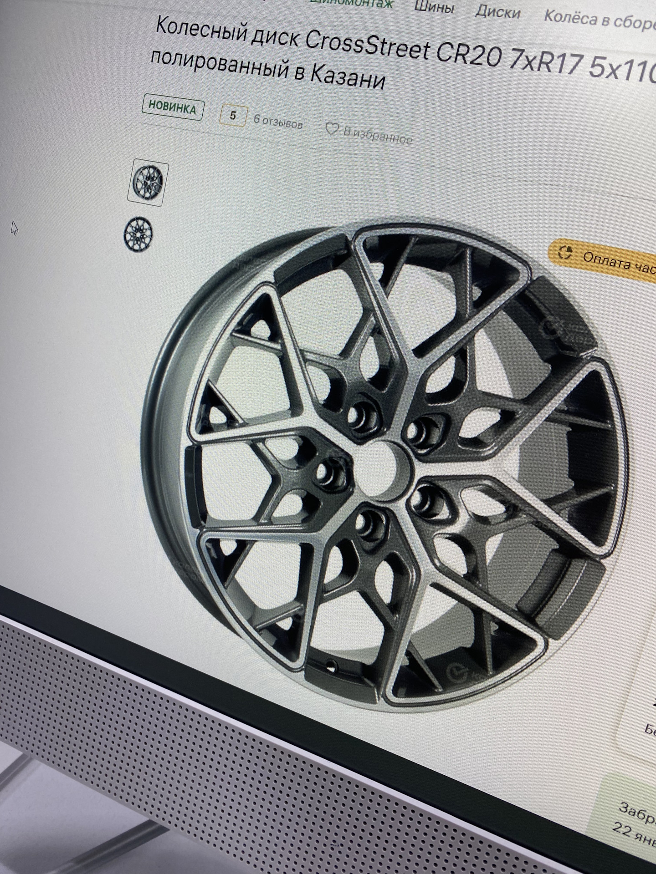Screen dimensions: 656x874
Task: Click the pie icon in Оплата badge
Action: 566,253
